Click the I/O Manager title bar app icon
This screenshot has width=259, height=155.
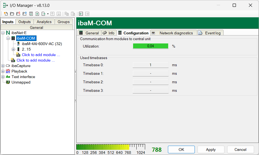(x=5, y=5)
